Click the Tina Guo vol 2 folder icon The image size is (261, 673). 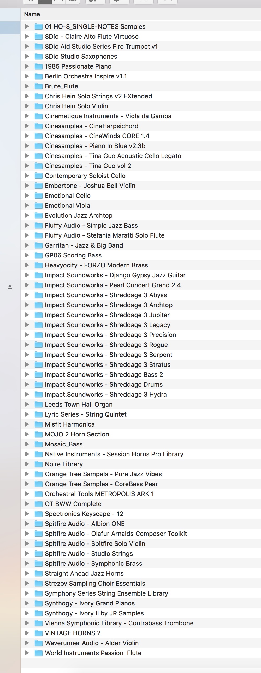[39, 166]
